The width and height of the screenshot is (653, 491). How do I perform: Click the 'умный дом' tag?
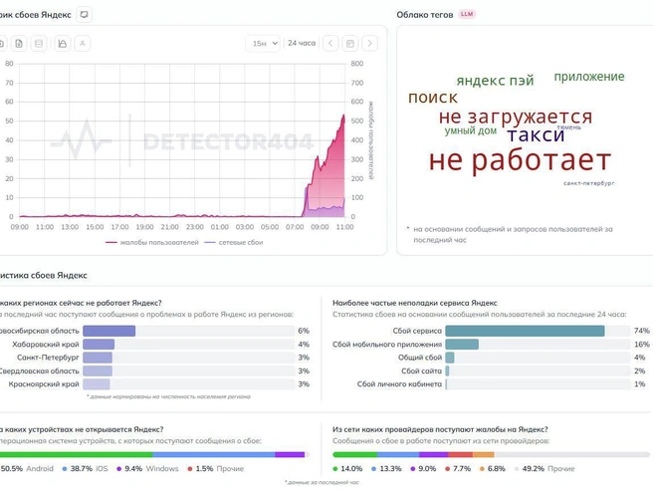coord(470,130)
